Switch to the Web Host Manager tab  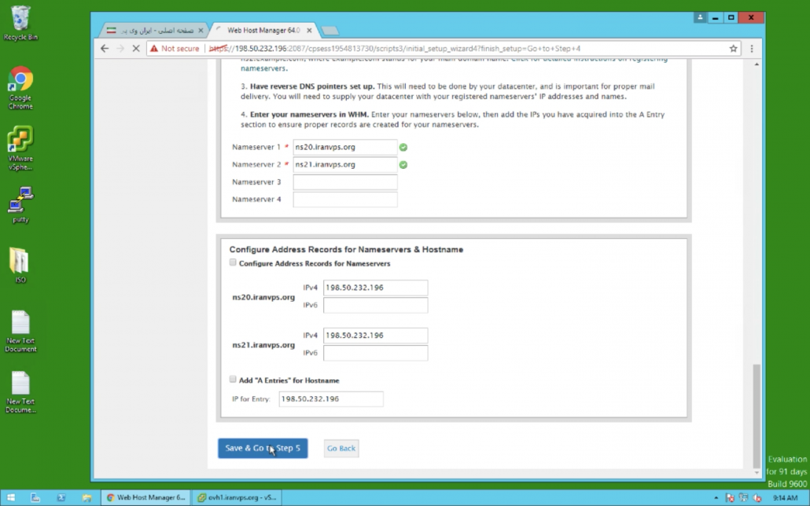(x=263, y=30)
